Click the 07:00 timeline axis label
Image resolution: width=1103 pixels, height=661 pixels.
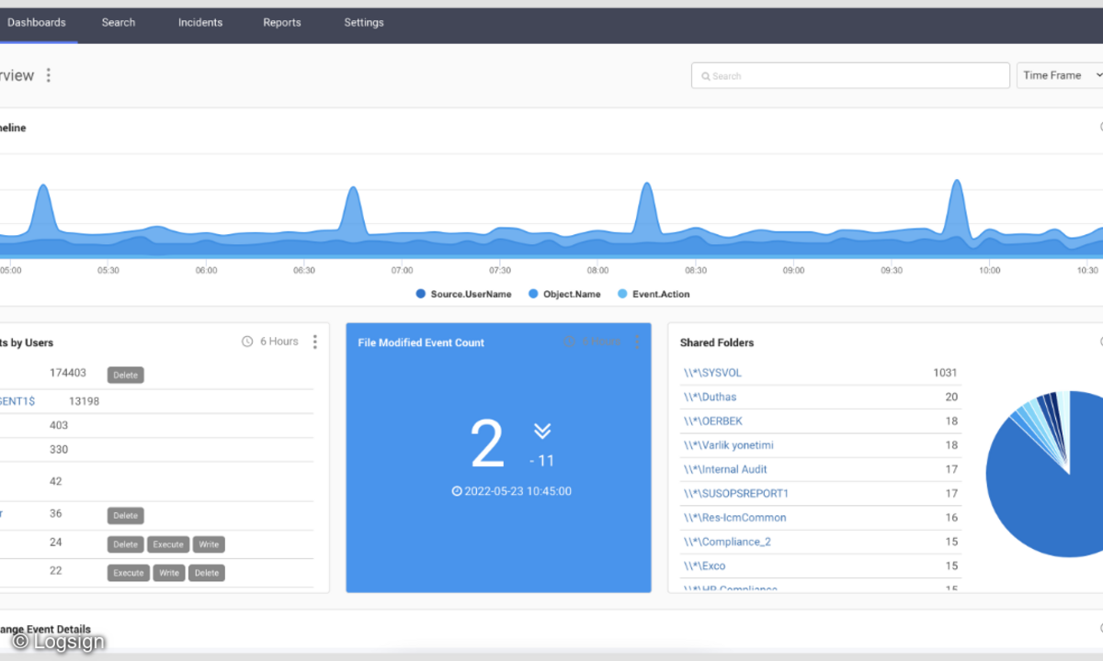point(402,270)
